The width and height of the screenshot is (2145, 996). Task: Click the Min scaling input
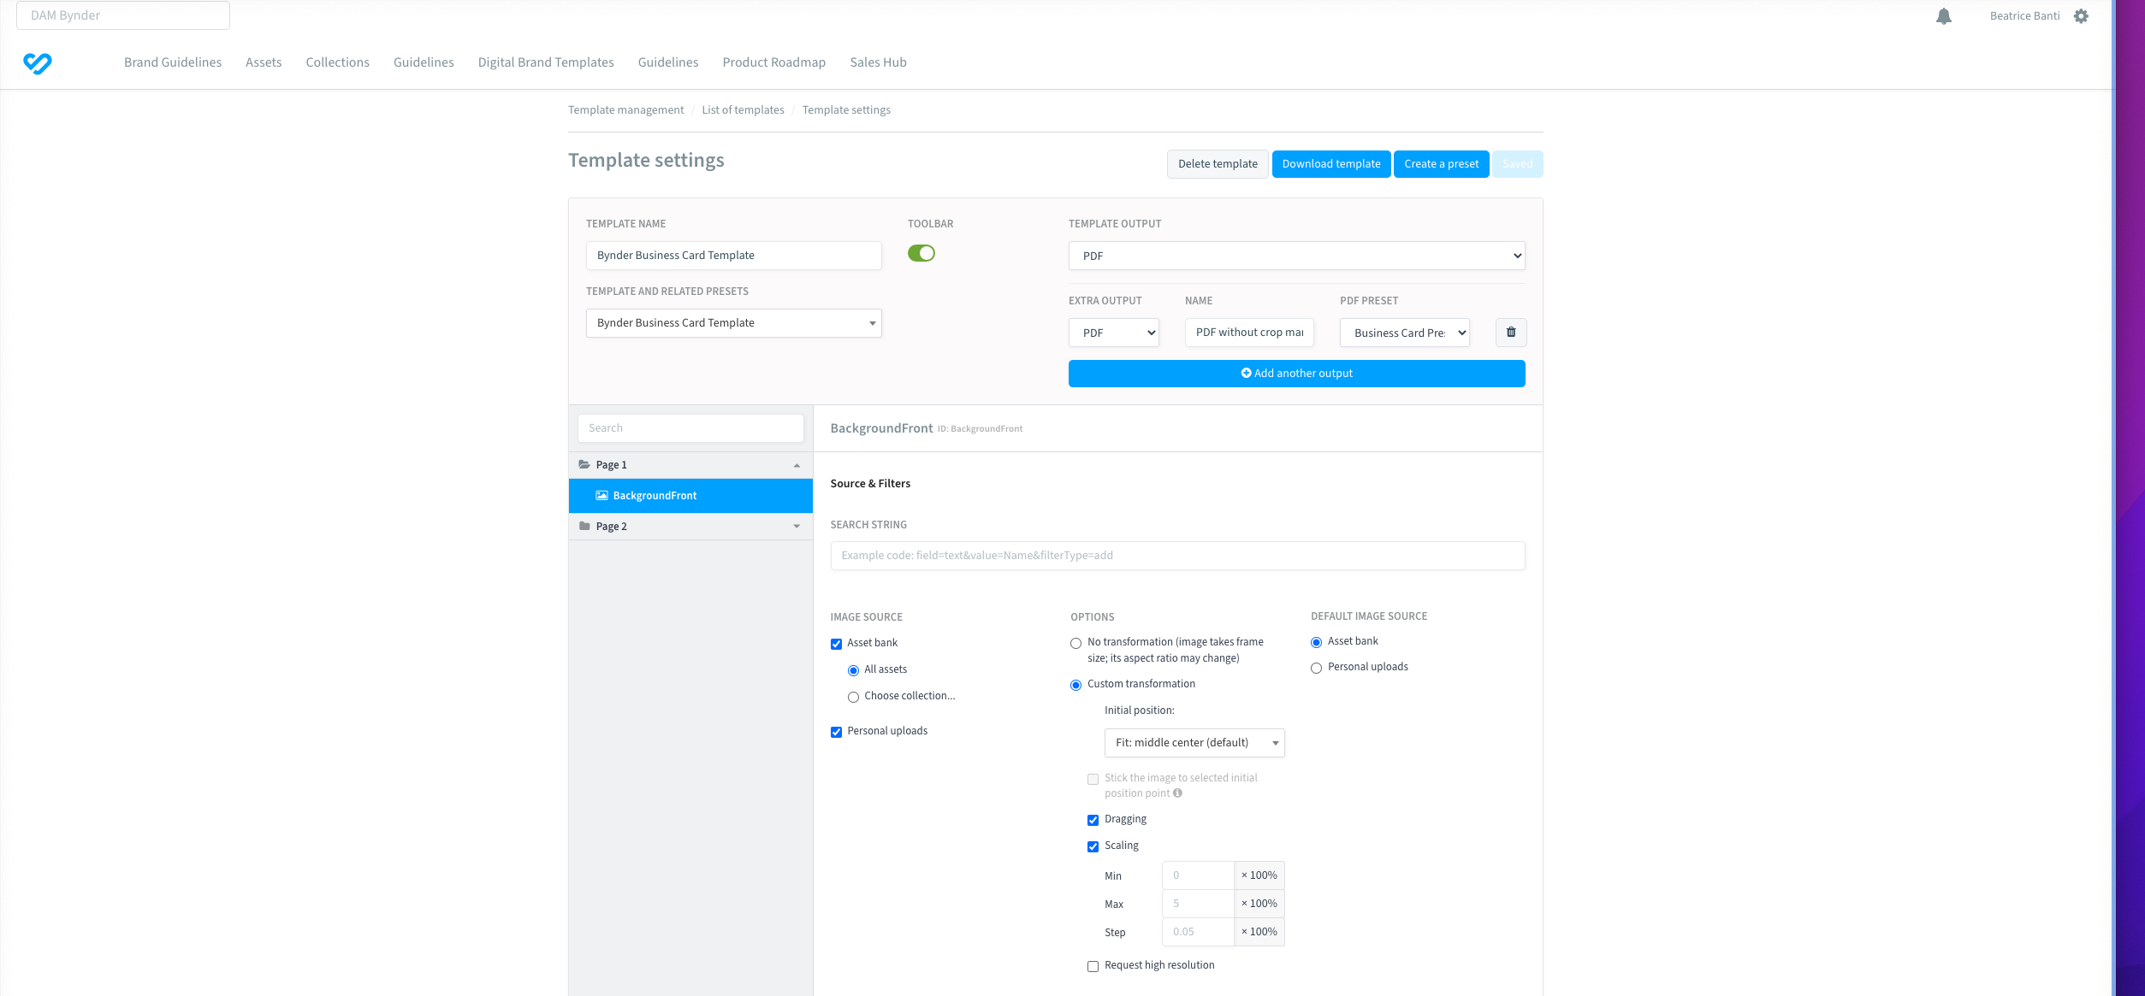(x=1198, y=875)
